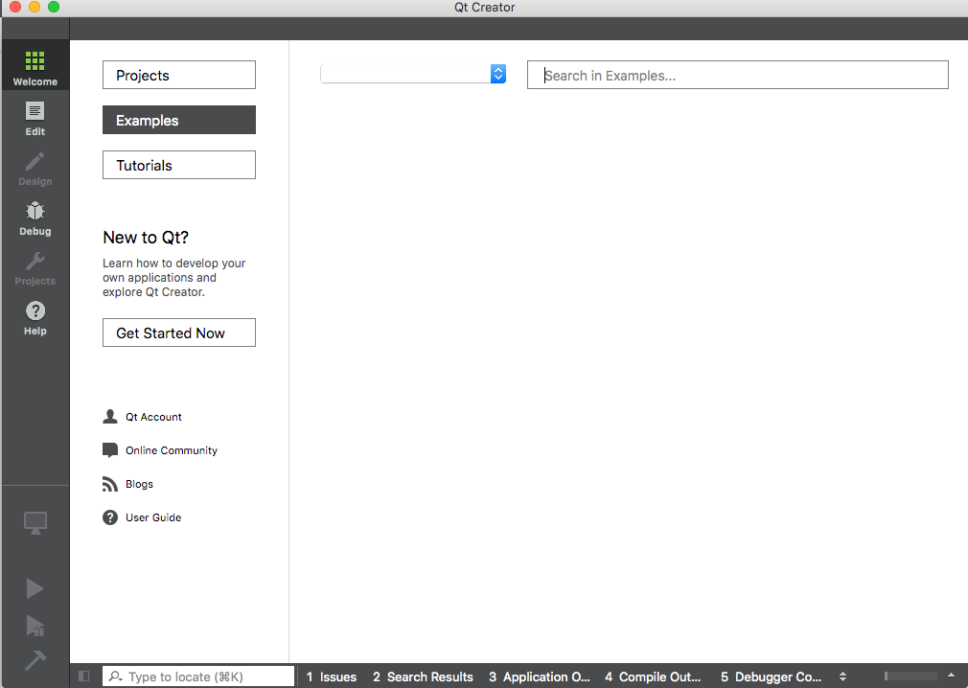Open the Blogs link

click(140, 484)
